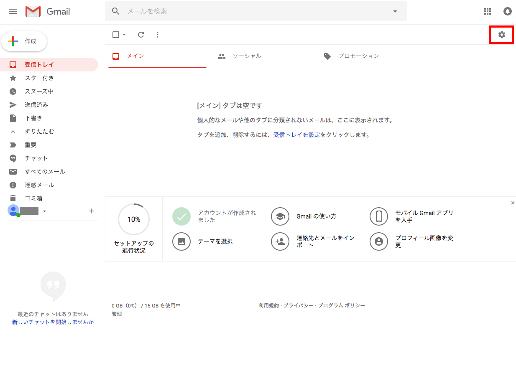Click the 作成 compose button
This screenshot has width=516, height=376.
(24, 41)
